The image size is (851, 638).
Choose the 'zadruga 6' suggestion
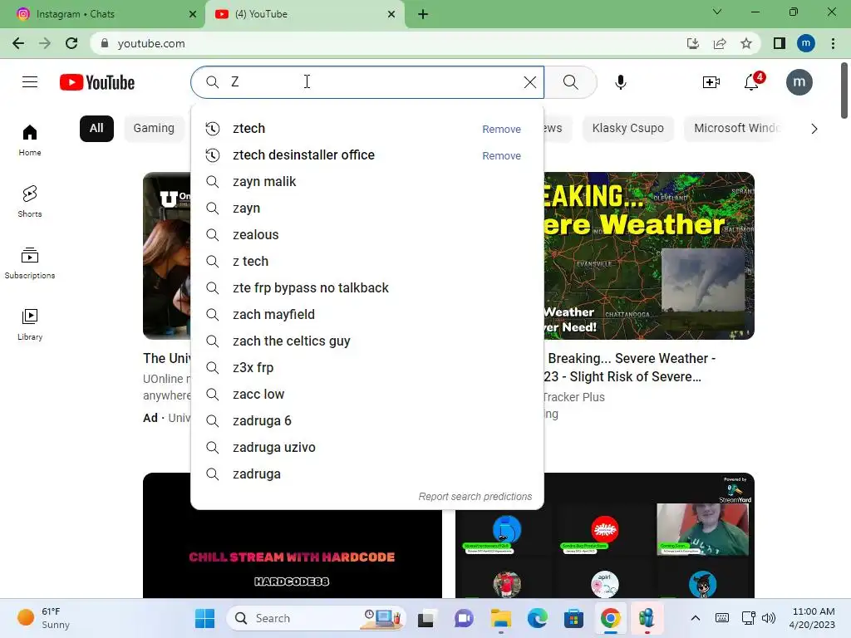[x=366, y=421]
